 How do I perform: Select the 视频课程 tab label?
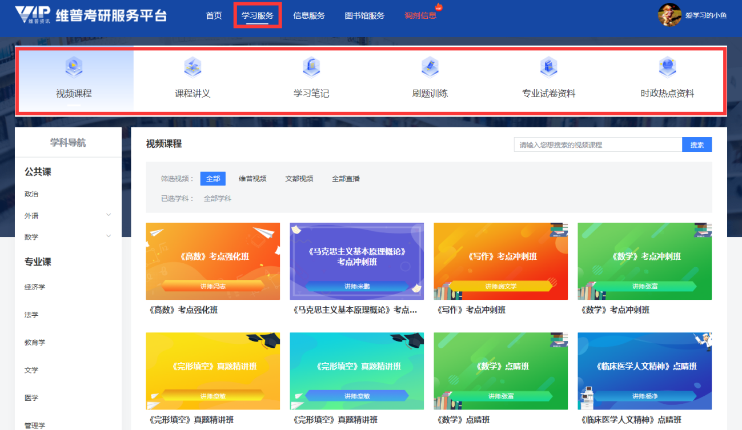tap(74, 94)
